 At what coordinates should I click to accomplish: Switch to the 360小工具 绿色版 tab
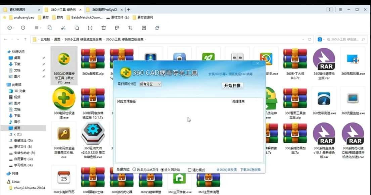(x=63, y=10)
